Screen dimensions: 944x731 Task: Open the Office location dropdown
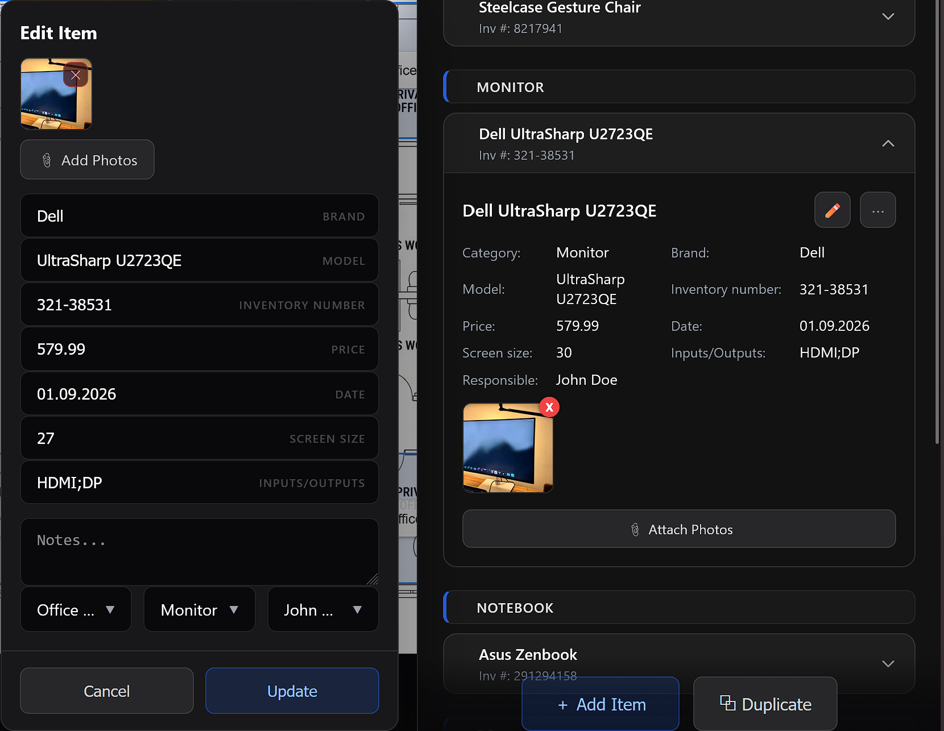tap(76, 610)
